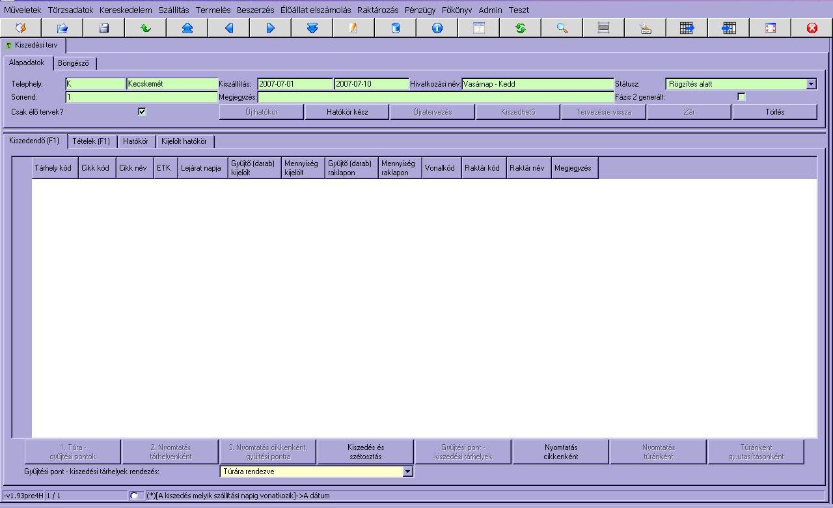This screenshot has width=833, height=508.
Task: Switch to the Kijelölt hatókör tab
Action: click(184, 141)
